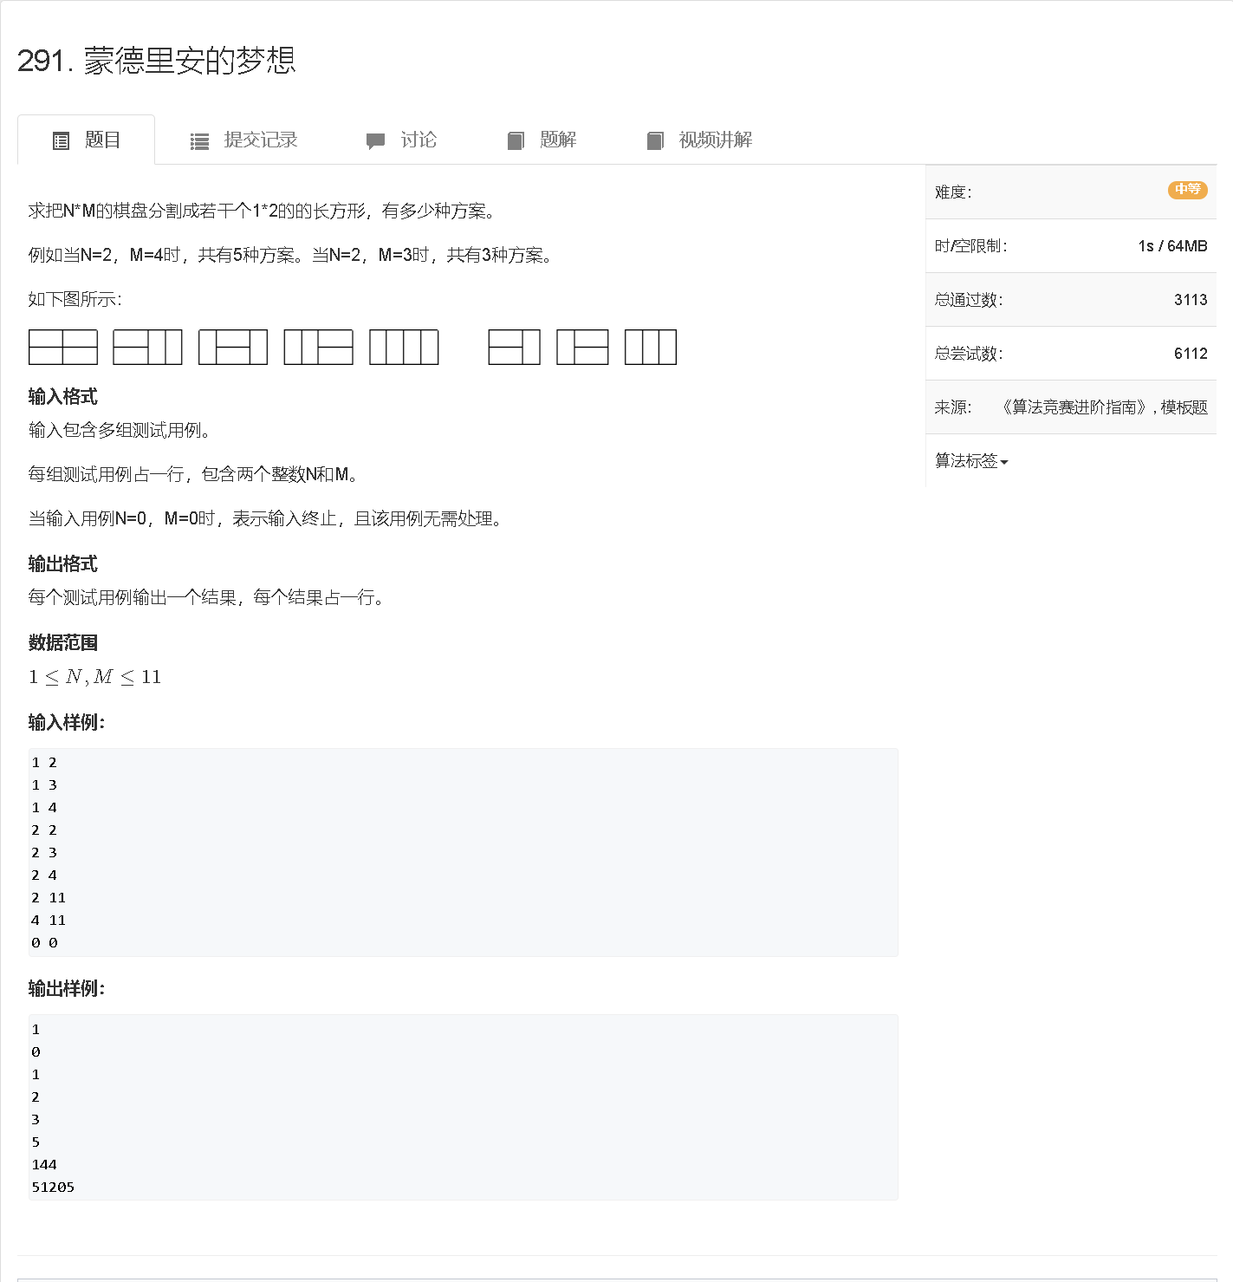
Task: Click the input sample line 4 11
Action: (49, 921)
